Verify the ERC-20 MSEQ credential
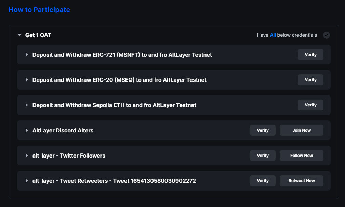This screenshot has height=207, width=345. tap(310, 80)
